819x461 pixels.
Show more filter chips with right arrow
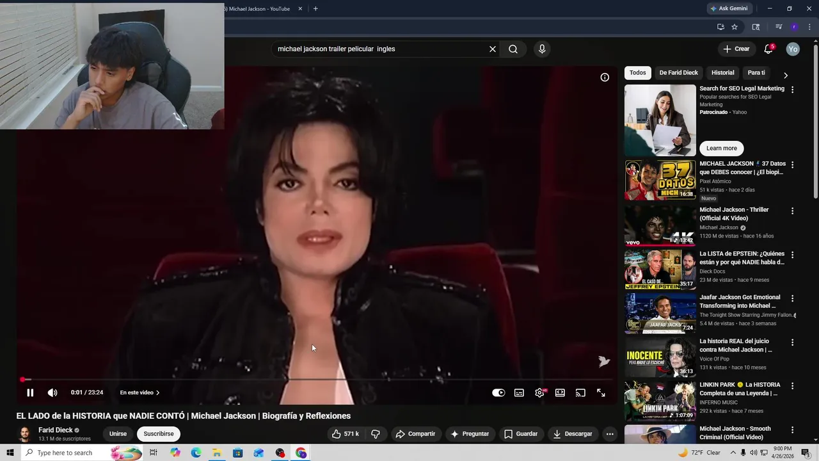click(x=786, y=75)
